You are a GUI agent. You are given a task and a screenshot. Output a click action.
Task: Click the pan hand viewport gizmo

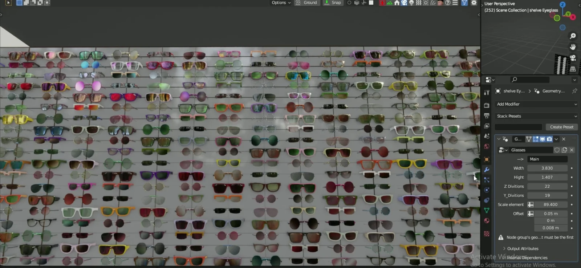(573, 47)
